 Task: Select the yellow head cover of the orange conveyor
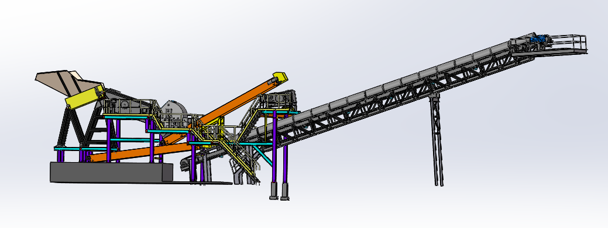pyautogui.click(x=280, y=77)
